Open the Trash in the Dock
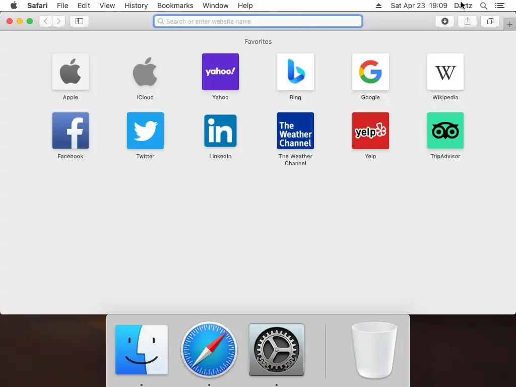 (x=374, y=350)
